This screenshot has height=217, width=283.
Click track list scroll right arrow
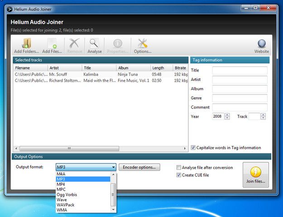tap(185, 149)
